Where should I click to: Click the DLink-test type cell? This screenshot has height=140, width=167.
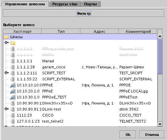(x=52, y=109)
